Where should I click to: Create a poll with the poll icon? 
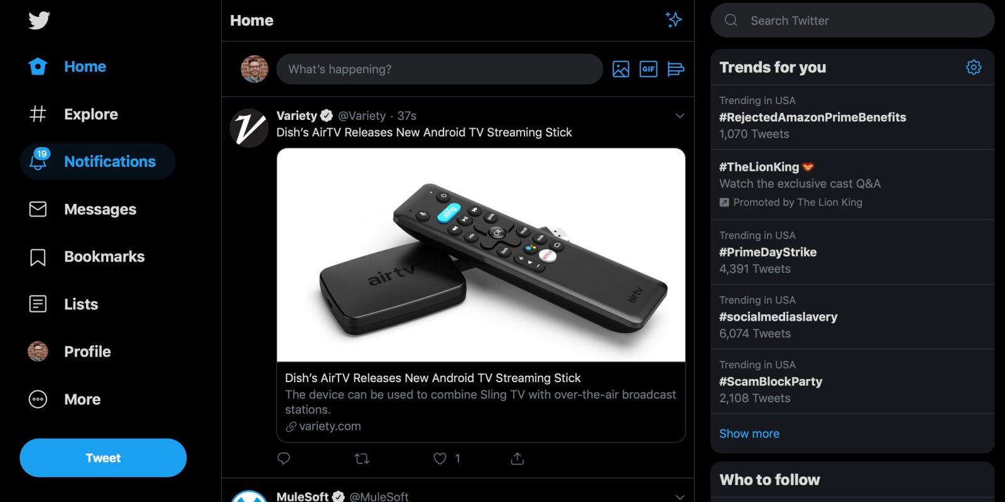676,69
